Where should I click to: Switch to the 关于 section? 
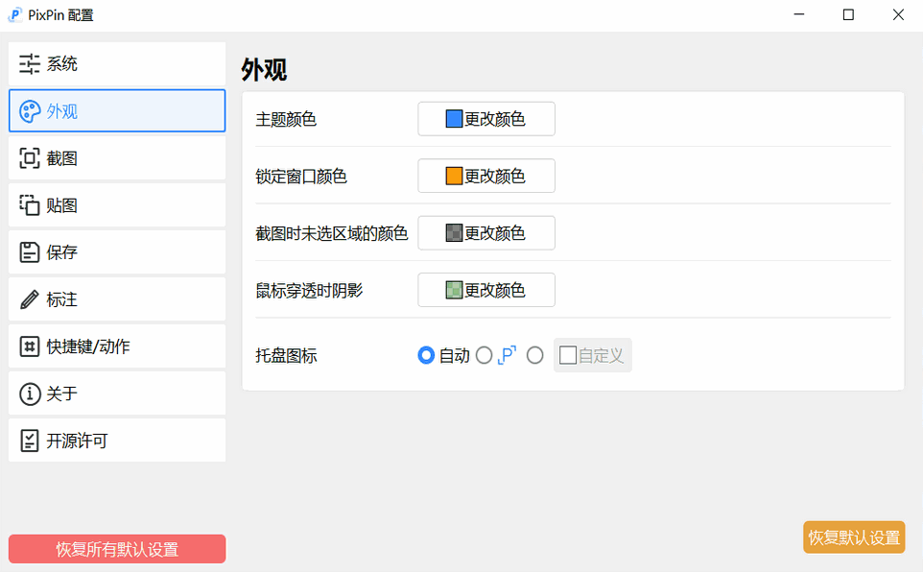(x=116, y=393)
